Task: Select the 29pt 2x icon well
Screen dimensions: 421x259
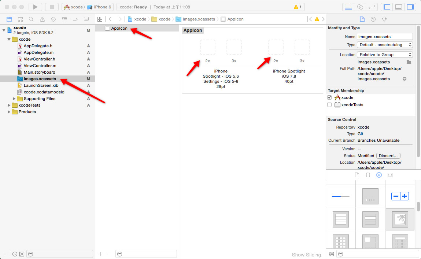Action: [207, 47]
